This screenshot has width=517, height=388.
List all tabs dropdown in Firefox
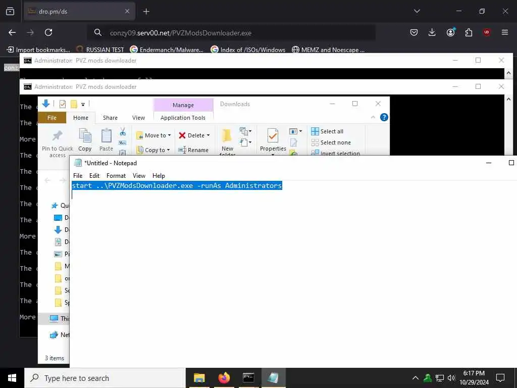417,11
